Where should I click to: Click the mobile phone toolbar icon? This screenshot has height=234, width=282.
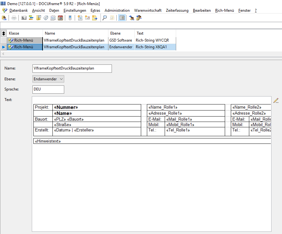click(x=70, y=18)
